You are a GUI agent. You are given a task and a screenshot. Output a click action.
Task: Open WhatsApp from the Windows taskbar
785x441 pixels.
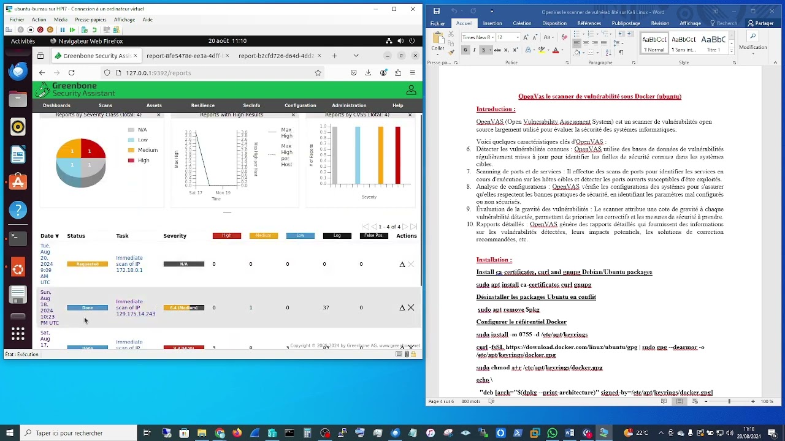[x=552, y=433]
